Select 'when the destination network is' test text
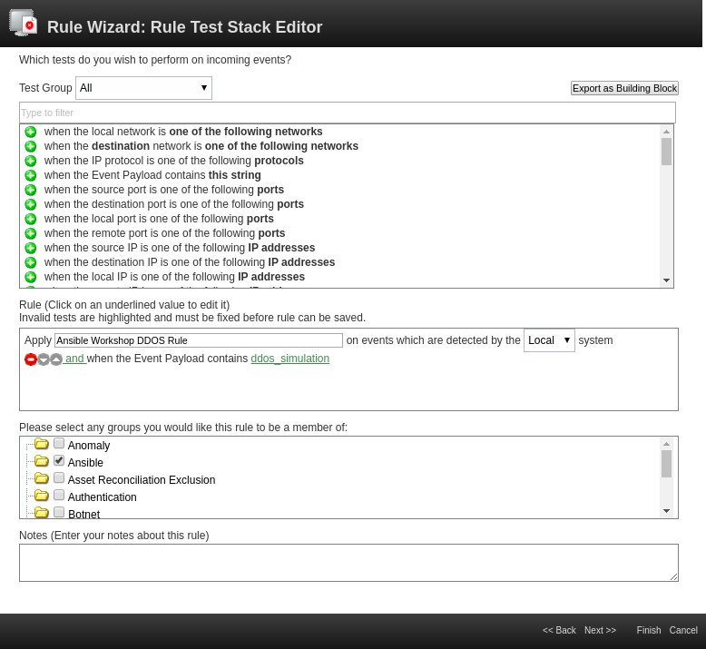The width and height of the screenshot is (706, 649). coord(201,146)
